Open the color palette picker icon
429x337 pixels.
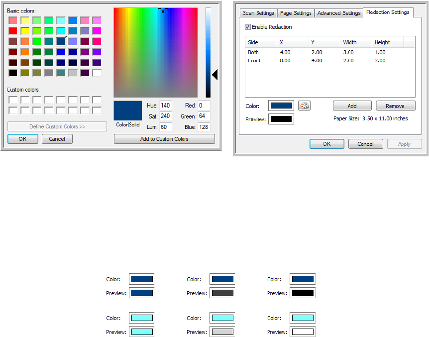pos(304,106)
